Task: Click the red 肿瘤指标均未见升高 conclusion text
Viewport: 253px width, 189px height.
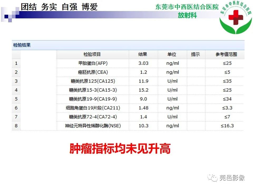Action: pos(120,149)
